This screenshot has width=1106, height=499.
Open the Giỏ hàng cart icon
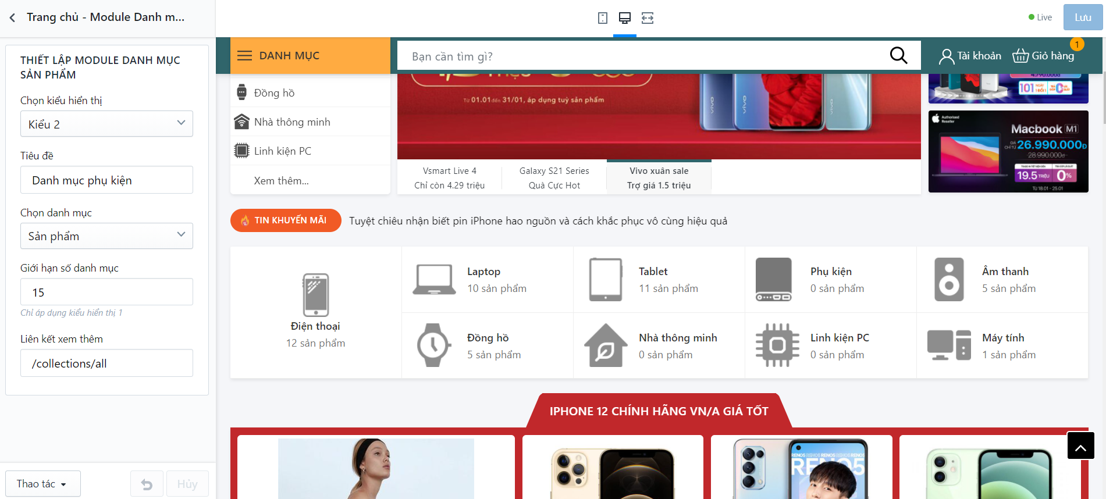click(1020, 56)
